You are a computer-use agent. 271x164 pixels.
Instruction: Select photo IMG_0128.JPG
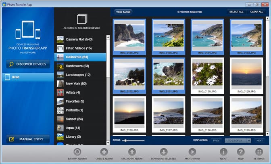129,114
